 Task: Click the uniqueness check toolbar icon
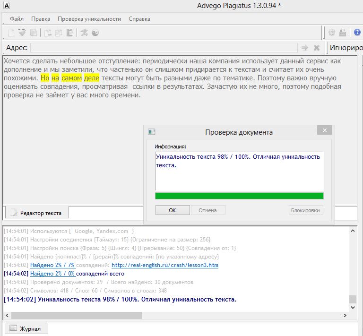(x=84, y=33)
